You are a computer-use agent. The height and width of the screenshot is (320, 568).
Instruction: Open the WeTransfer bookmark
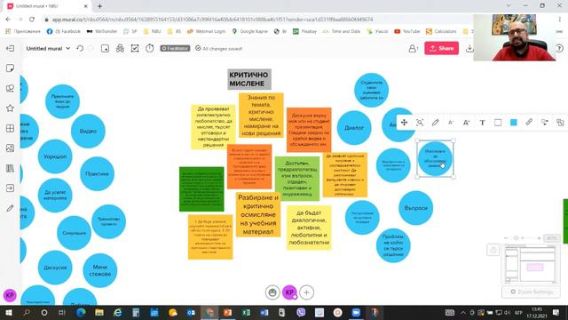tap(102, 32)
